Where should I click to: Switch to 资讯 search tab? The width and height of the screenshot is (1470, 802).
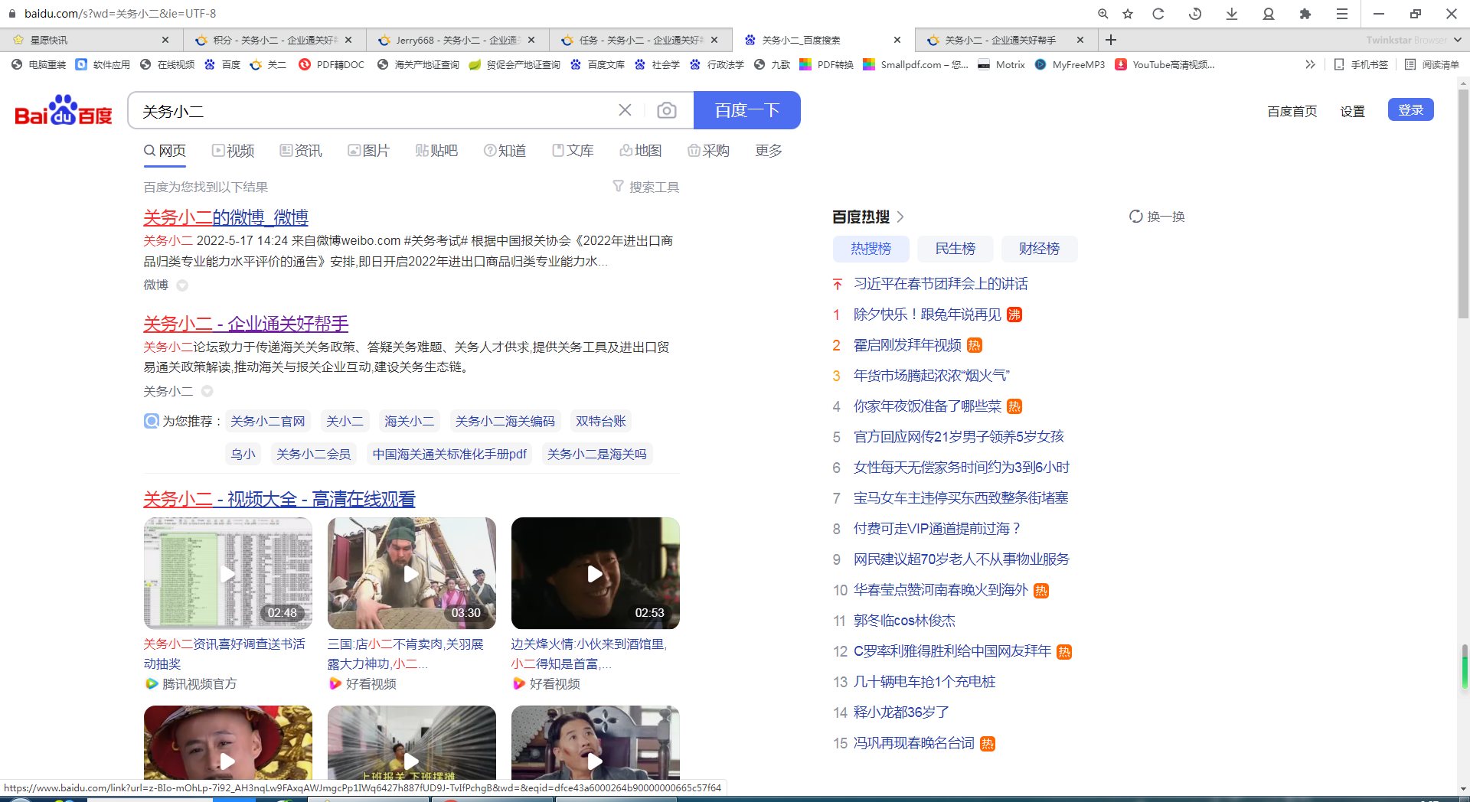pyautogui.click(x=301, y=151)
